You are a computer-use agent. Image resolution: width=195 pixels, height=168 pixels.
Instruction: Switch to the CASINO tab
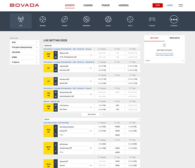tap(88, 5)
